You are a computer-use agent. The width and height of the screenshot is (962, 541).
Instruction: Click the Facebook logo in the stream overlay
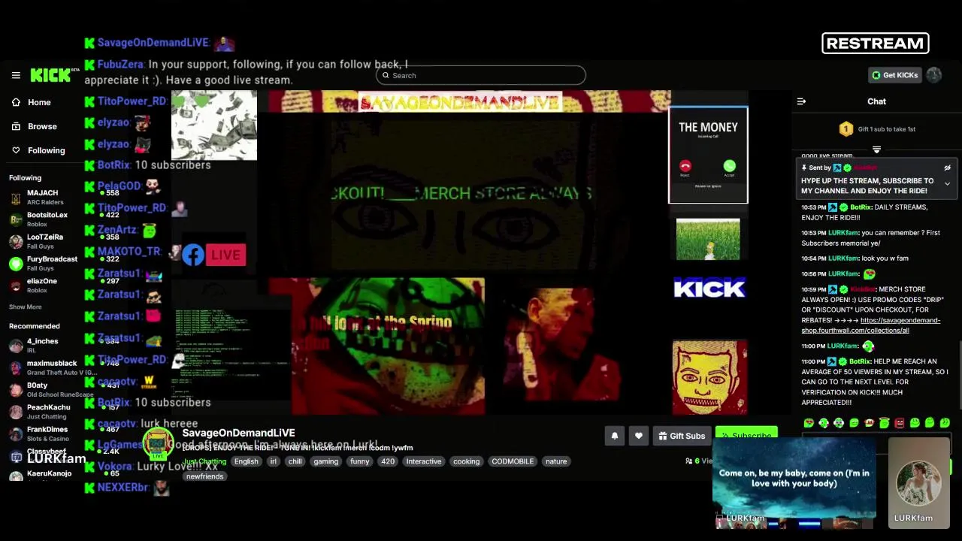(x=193, y=255)
